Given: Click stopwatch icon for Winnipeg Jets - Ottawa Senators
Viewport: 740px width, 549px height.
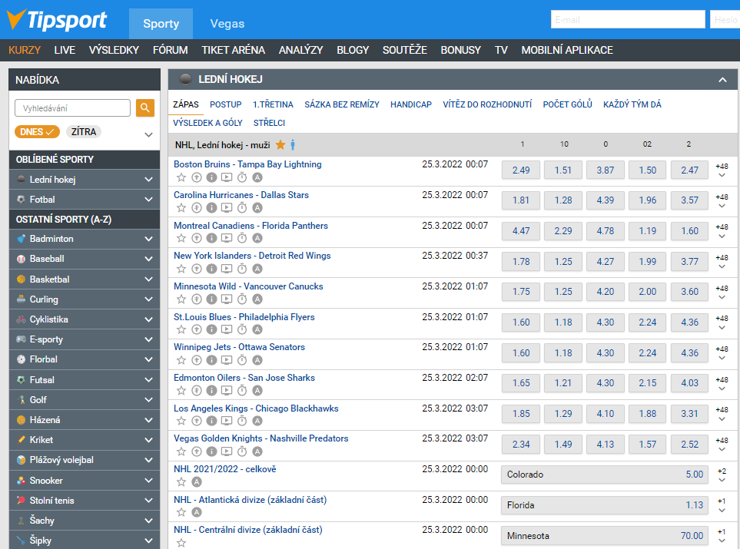Looking at the screenshot, I should coord(242,360).
